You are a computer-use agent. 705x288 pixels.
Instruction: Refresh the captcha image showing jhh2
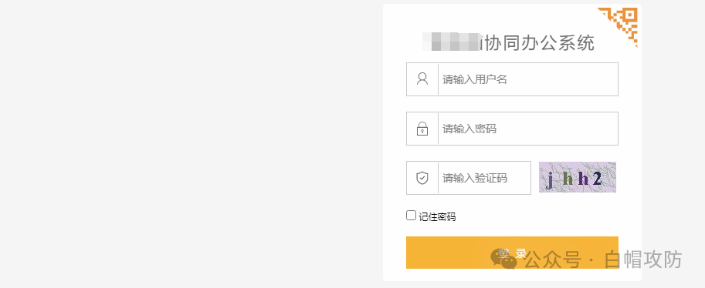tap(578, 177)
